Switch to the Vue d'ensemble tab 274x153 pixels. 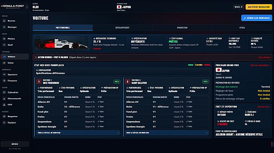(62, 28)
